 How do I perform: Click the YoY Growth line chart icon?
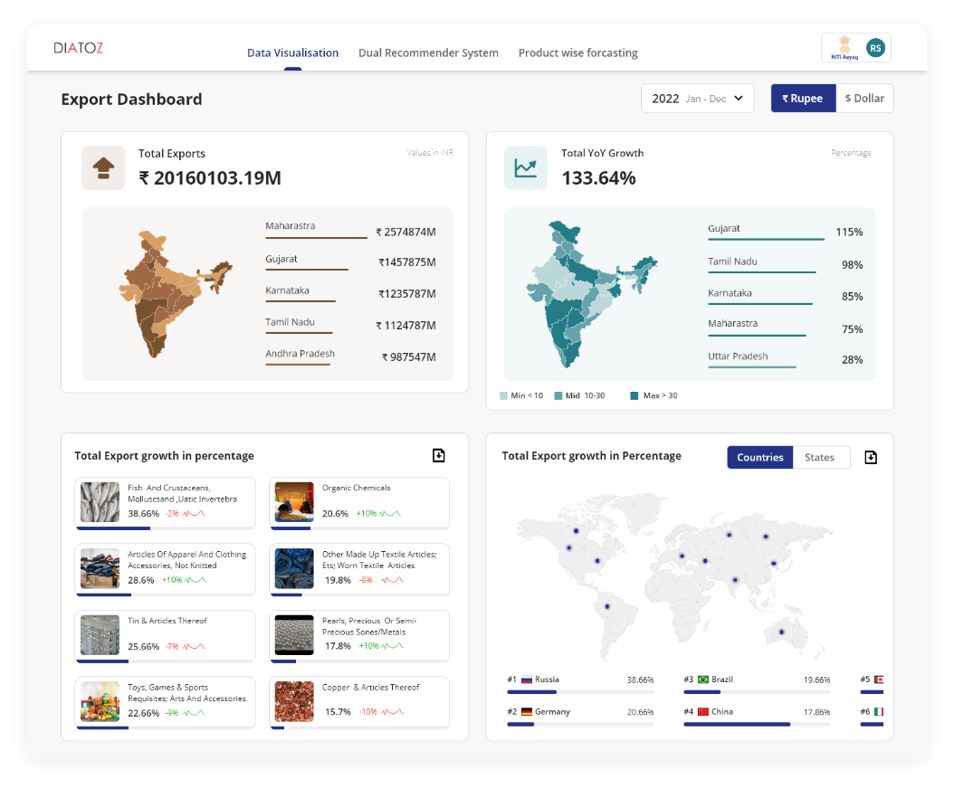(526, 168)
